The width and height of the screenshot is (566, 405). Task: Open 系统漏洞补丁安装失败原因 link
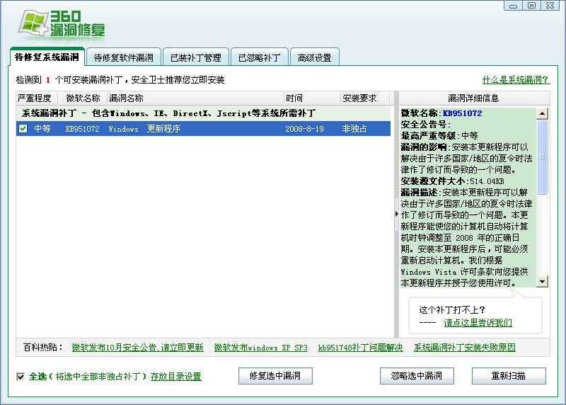[465, 348]
